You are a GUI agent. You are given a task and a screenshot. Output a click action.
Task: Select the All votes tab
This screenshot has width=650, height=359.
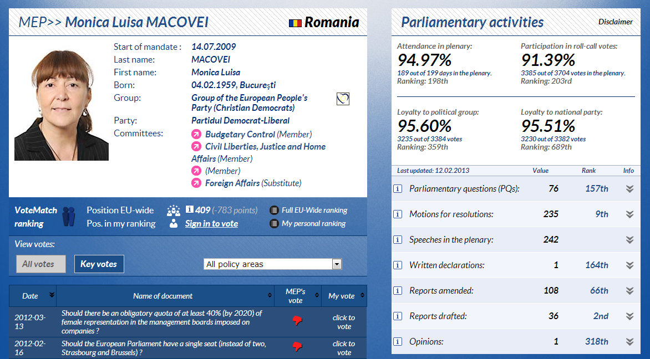(38, 264)
